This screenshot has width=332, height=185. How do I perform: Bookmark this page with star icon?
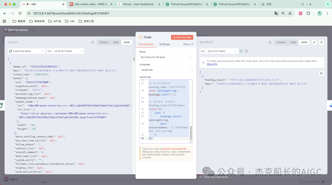290,13
